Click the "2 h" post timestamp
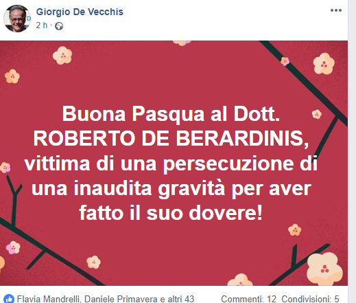Screen dimensions: 356x303 (42, 25)
